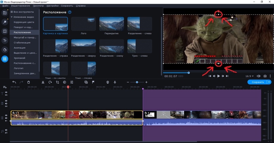
Task: Open the Настройки menu
Action: coord(52,6)
